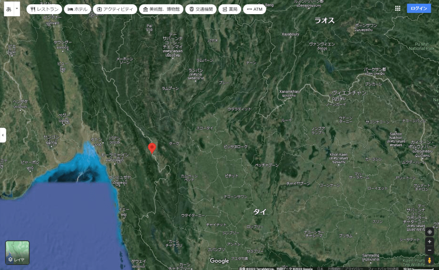Screen dimensions: 439x270
Task: Open the input method dropdown arrow
Action: tap(17, 9)
